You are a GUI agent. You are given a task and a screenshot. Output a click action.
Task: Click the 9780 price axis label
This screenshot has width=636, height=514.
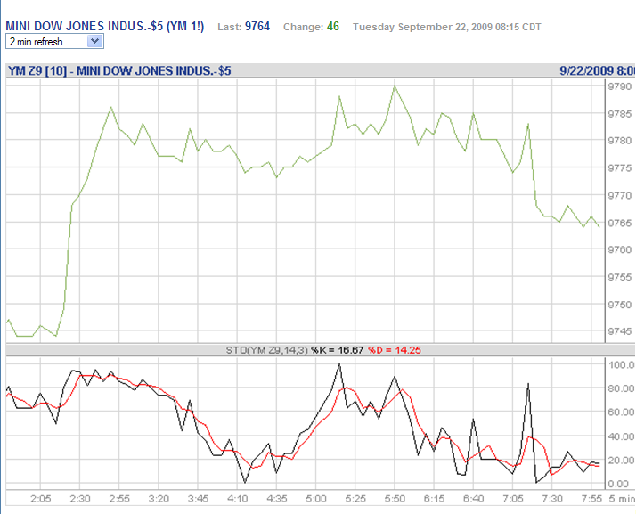(619, 141)
